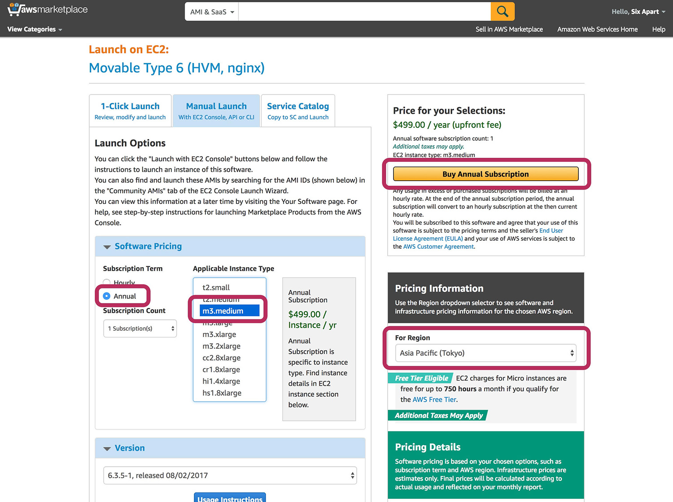The image size is (673, 502).
Task: Switch to the Manual Launch tab
Action: (216, 111)
